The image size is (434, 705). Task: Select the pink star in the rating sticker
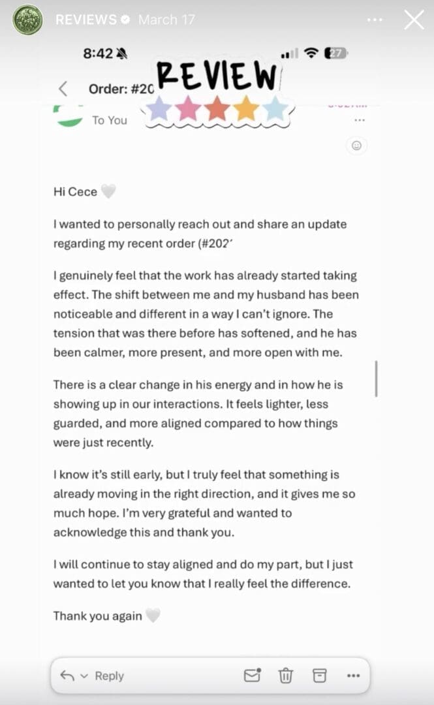188,108
